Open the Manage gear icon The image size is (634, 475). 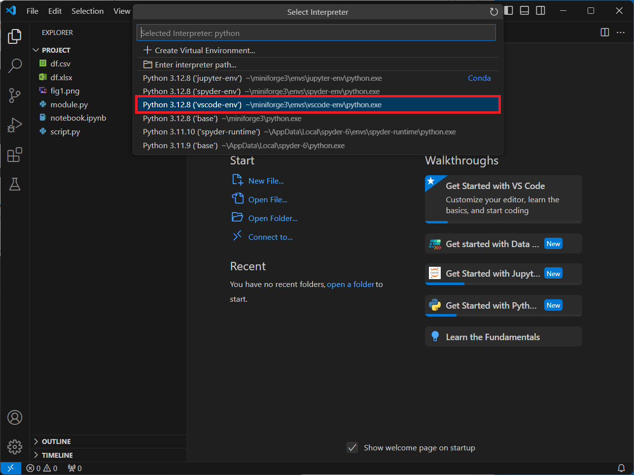coord(15,447)
